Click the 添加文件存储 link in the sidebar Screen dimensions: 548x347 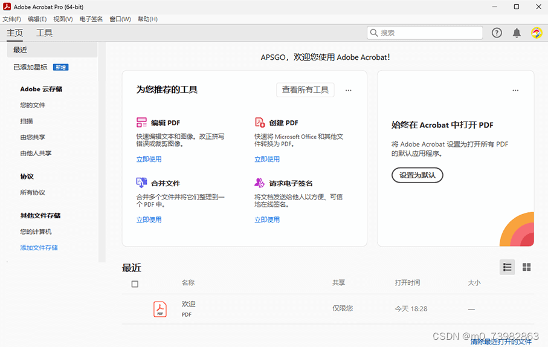(39, 248)
